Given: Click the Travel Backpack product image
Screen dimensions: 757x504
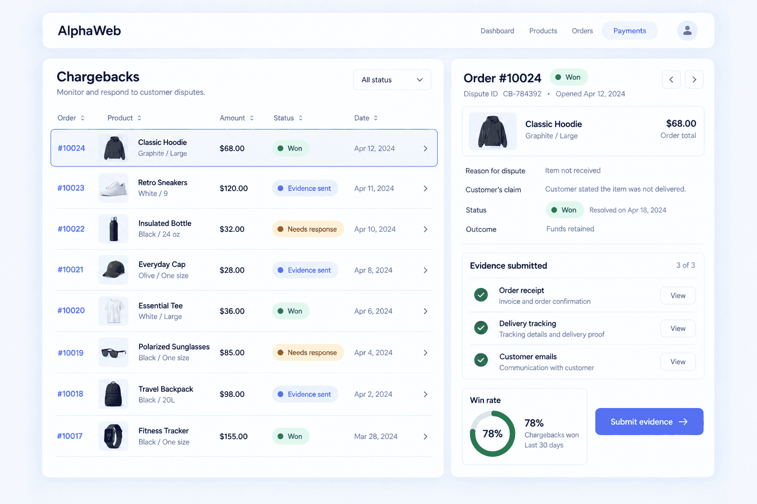Looking at the screenshot, I should 113,394.
